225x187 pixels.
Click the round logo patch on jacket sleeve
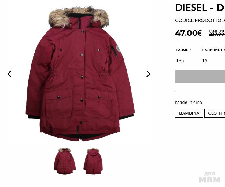coord(118,49)
